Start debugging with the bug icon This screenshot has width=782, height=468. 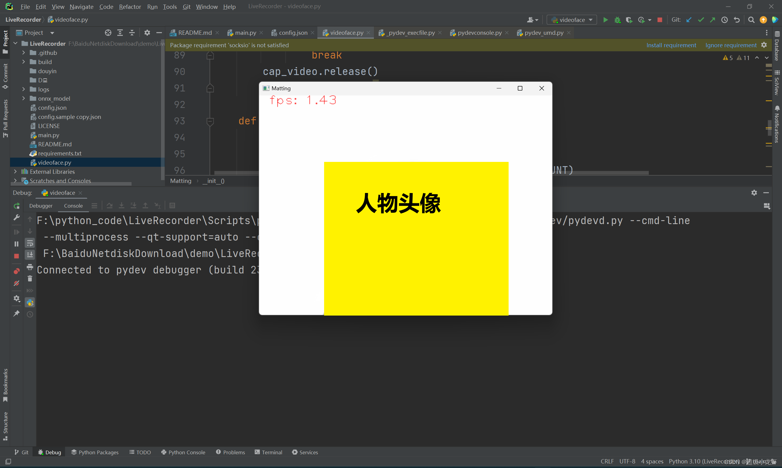[617, 20]
